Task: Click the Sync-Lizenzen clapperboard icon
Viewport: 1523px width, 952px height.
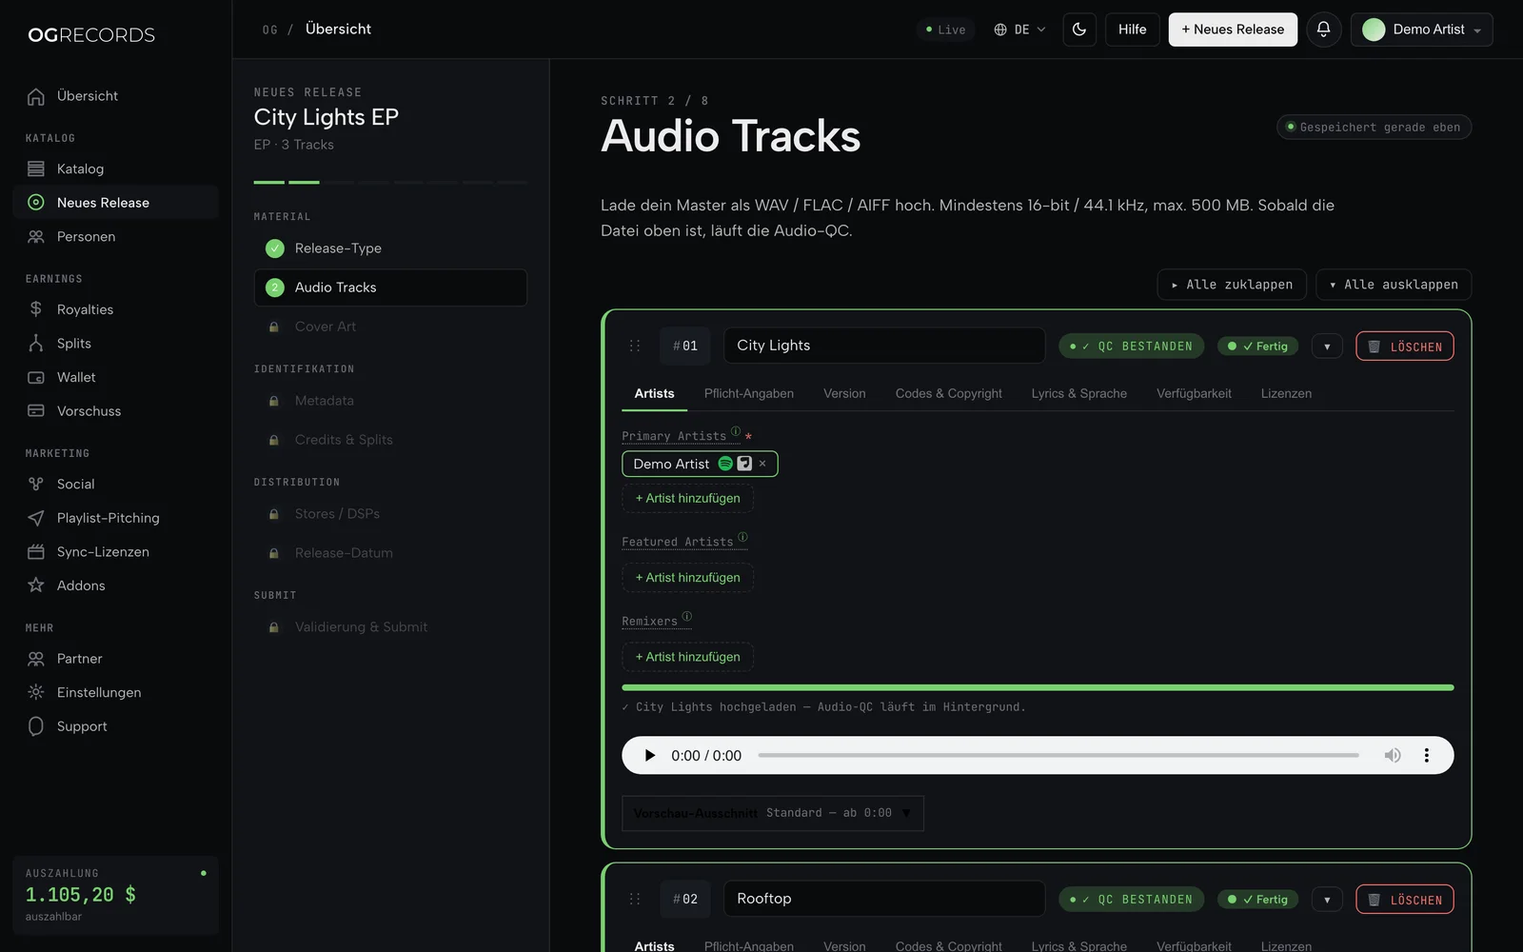Action: [x=36, y=552]
